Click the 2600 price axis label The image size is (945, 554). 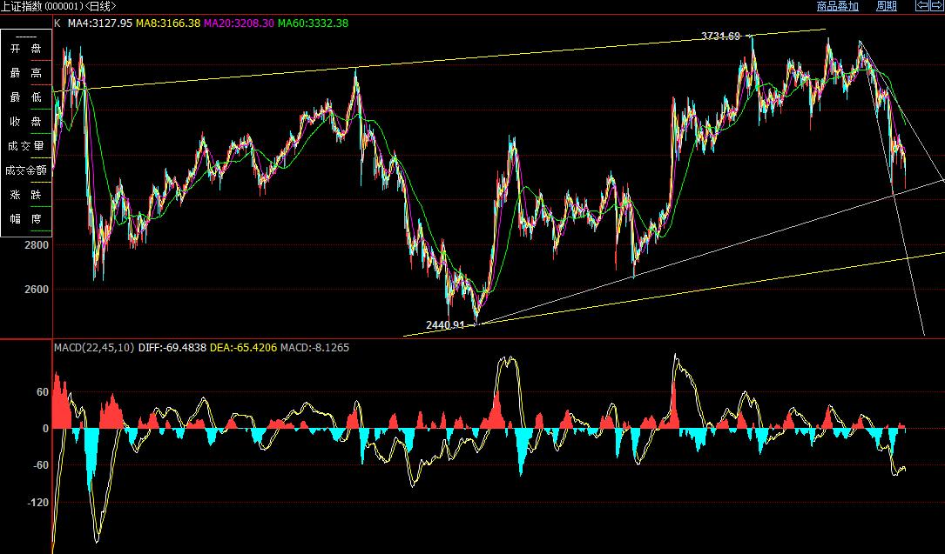click(37, 290)
